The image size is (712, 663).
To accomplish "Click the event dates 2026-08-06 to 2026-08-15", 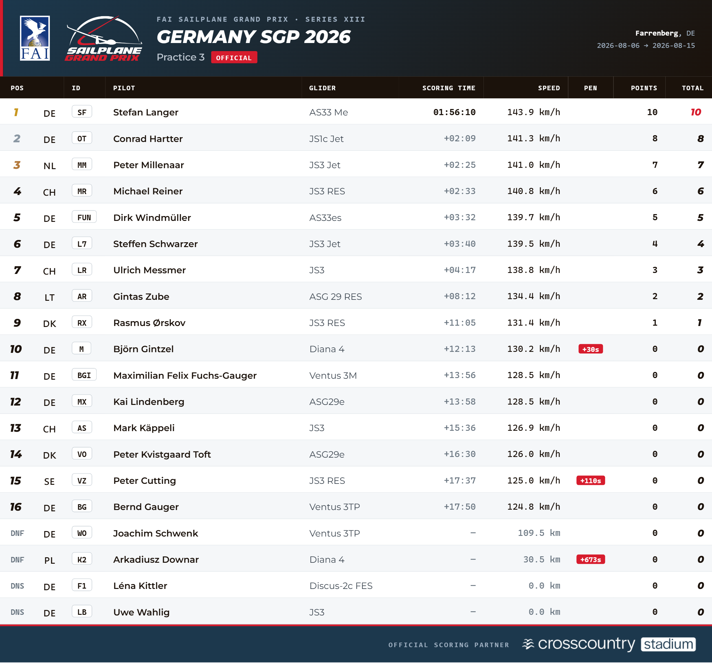I will click(x=646, y=46).
